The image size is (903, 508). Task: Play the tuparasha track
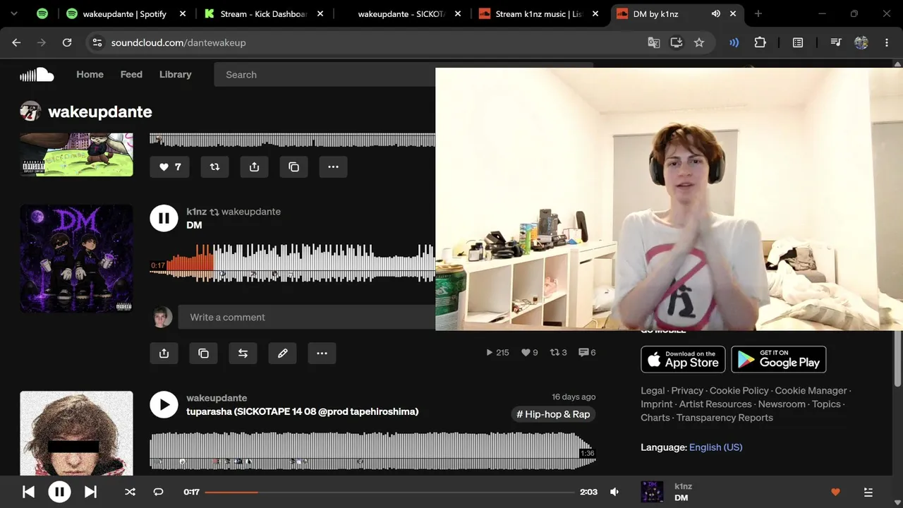164,404
